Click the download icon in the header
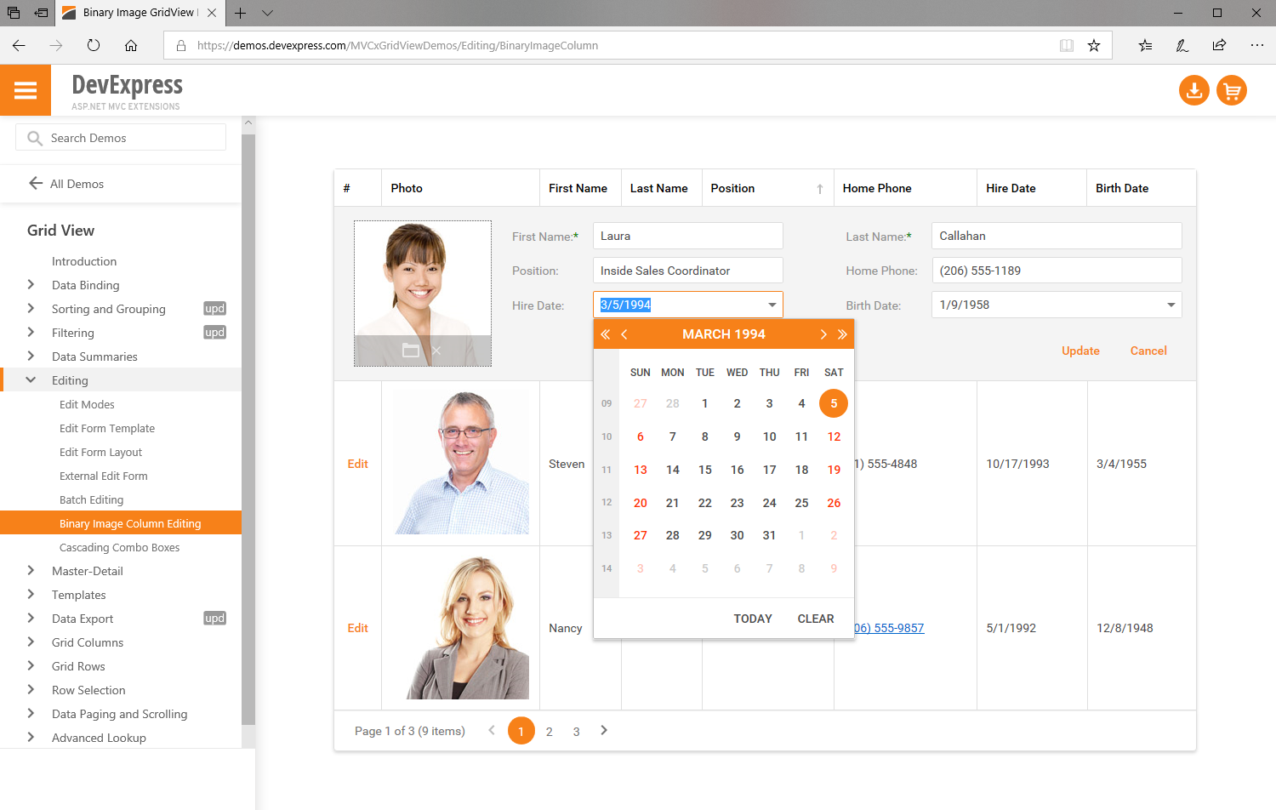This screenshot has height=810, width=1276. (x=1193, y=90)
